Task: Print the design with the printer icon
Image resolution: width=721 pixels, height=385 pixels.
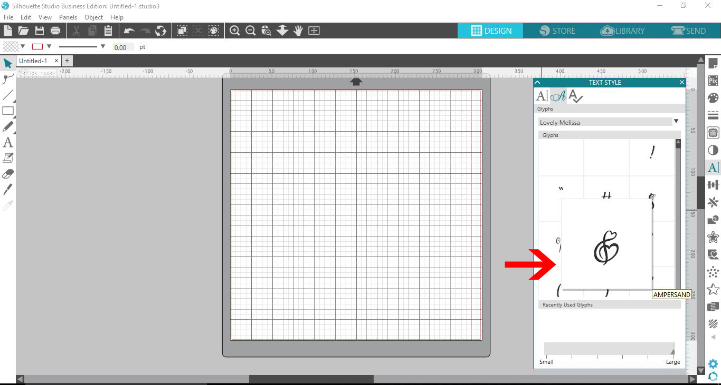Action: click(55, 31)
